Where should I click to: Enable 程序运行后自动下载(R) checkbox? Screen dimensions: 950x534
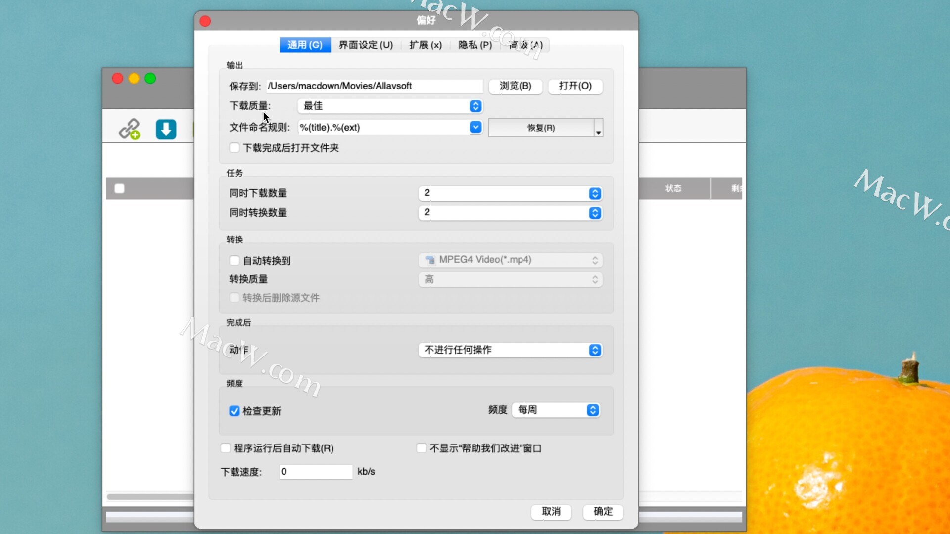pos(226,448)
